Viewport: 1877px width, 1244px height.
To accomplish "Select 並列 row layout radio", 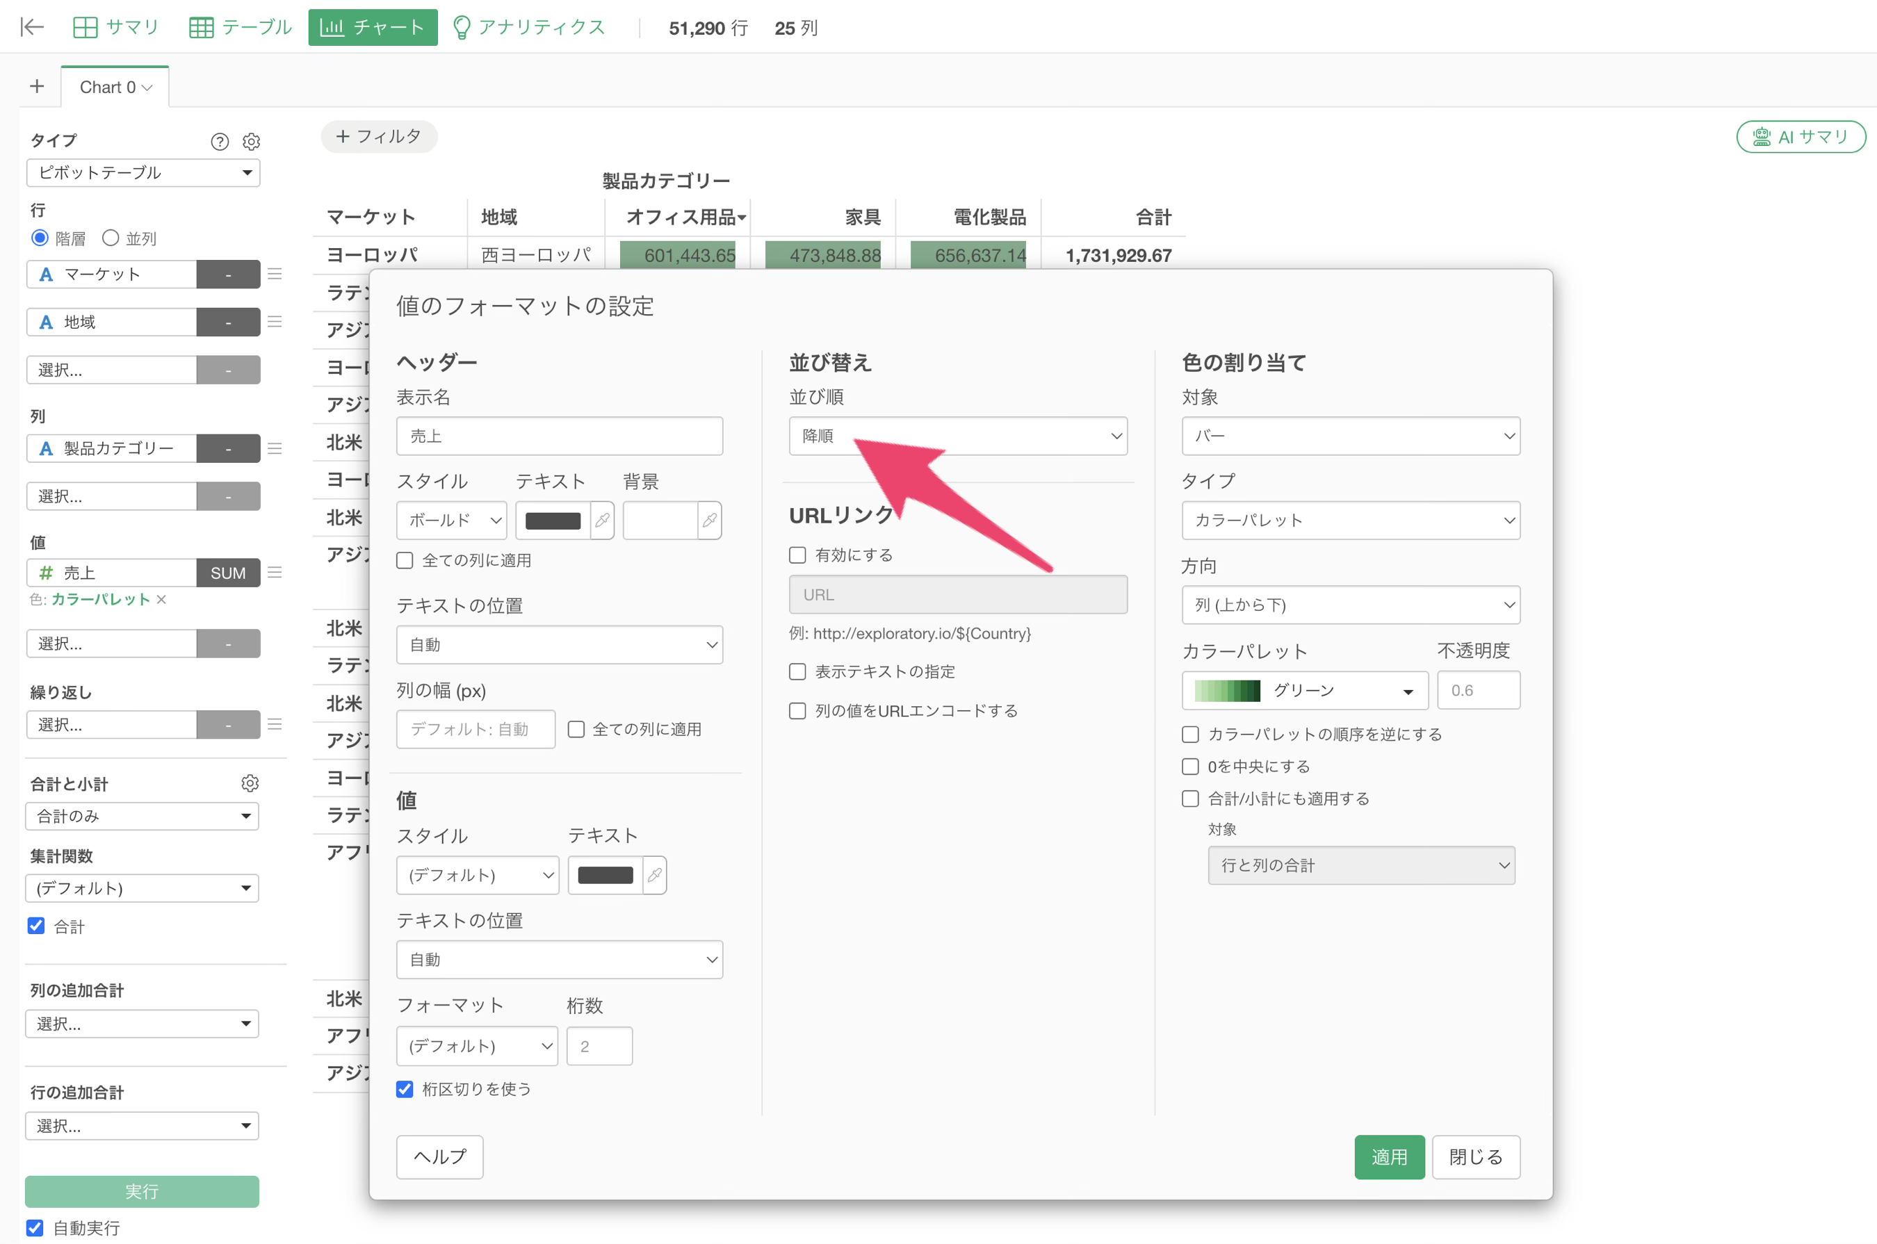I will [x=111, y=238].
